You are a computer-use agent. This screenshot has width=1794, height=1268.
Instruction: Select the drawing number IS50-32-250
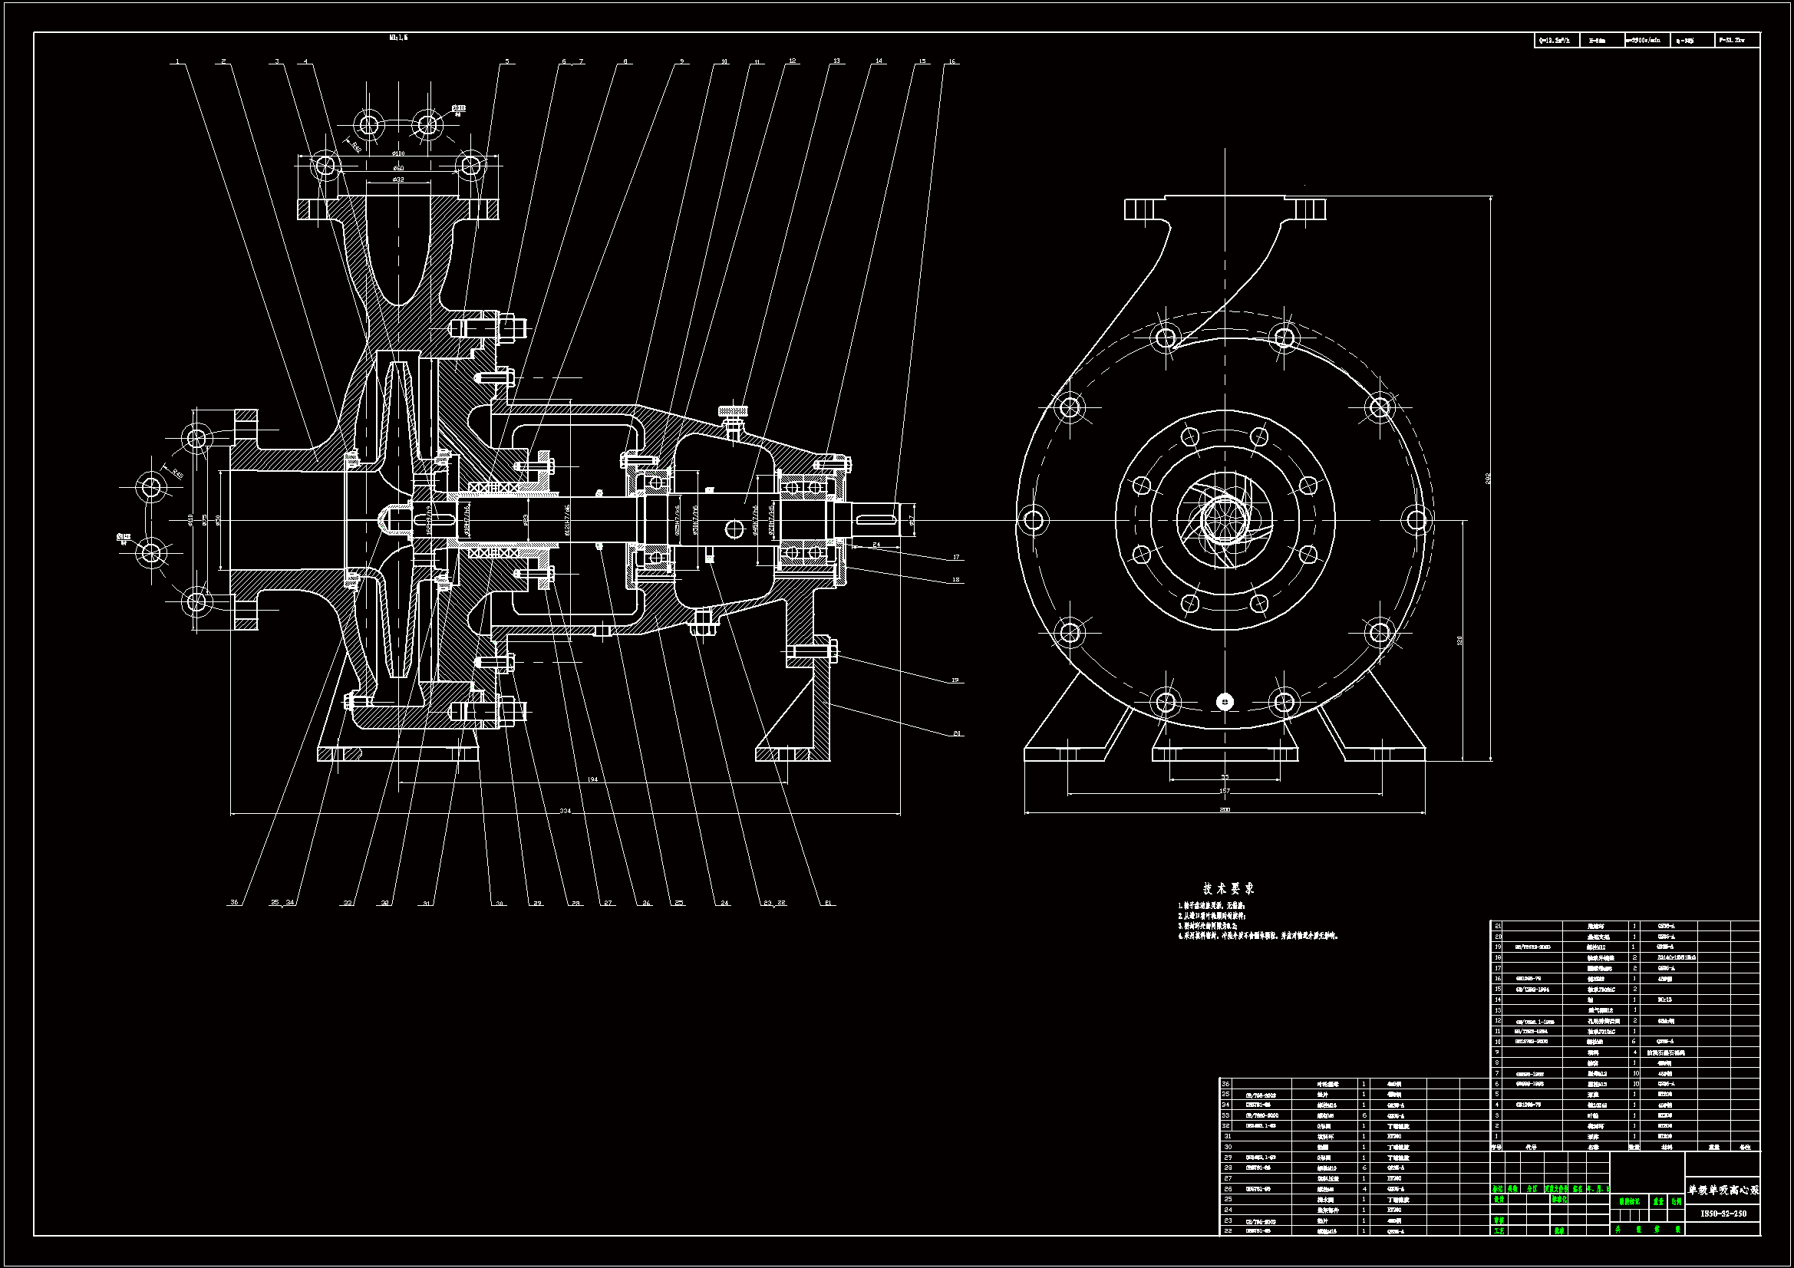click(1723, 1214)
